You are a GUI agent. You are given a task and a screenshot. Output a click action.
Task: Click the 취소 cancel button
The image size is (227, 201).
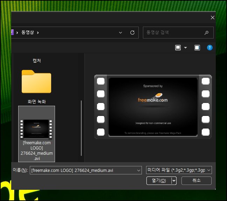[196, 181]
